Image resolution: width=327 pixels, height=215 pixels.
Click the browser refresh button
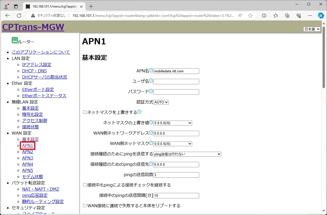pyautogui.click(x=19, y=16)
